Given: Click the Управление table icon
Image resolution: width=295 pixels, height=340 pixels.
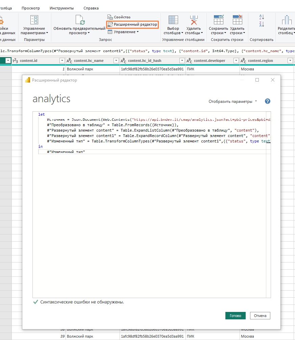Looking at the screenshot, I should pyautogui.click(x=110, y=32).
